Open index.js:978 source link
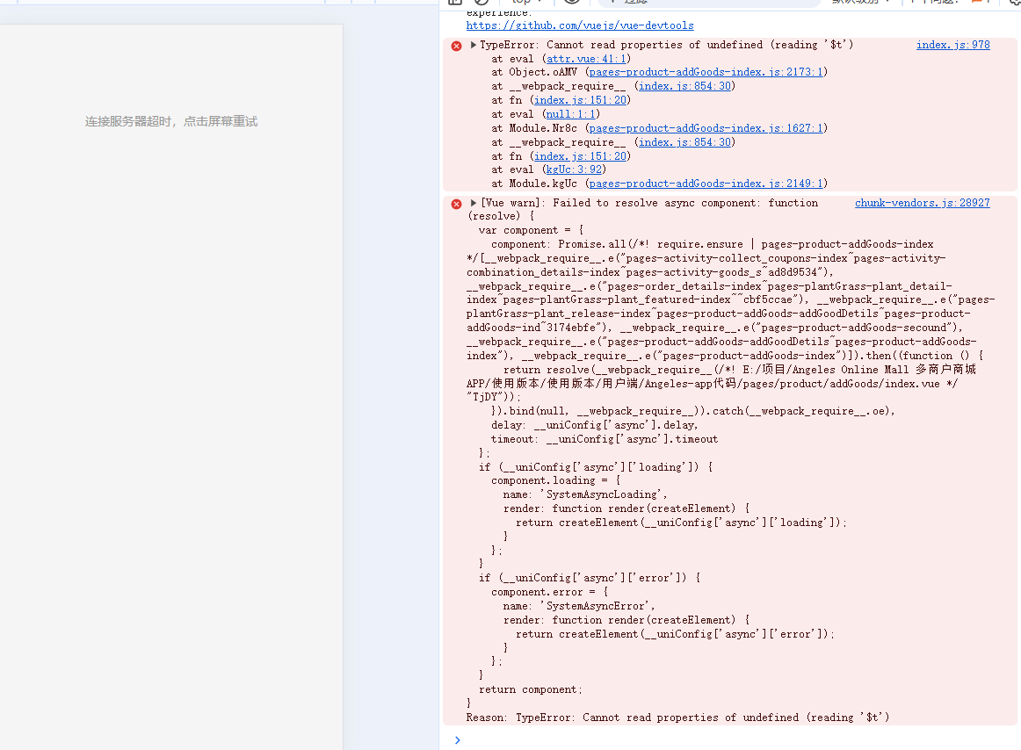1021x750 pixels. pyautogui.click(x=952, y=45)
